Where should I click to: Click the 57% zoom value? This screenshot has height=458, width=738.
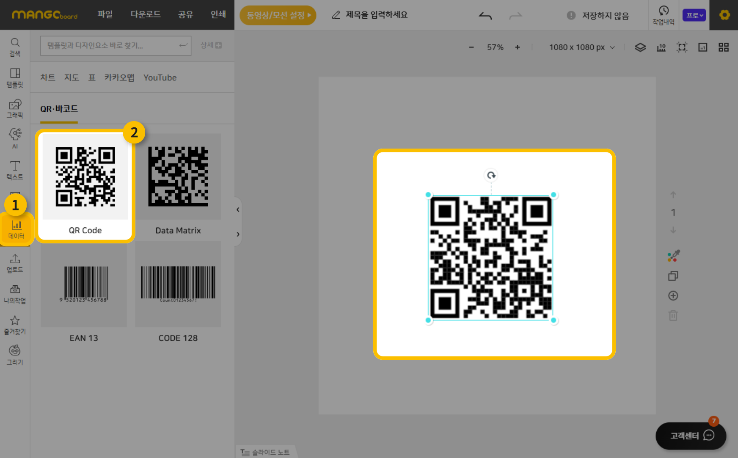495,47
